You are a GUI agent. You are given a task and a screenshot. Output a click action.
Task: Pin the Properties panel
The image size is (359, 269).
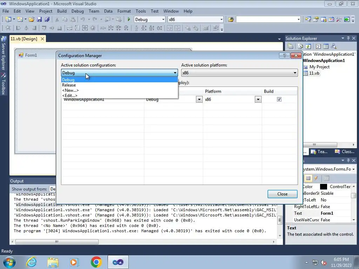[x=348, y=160]
